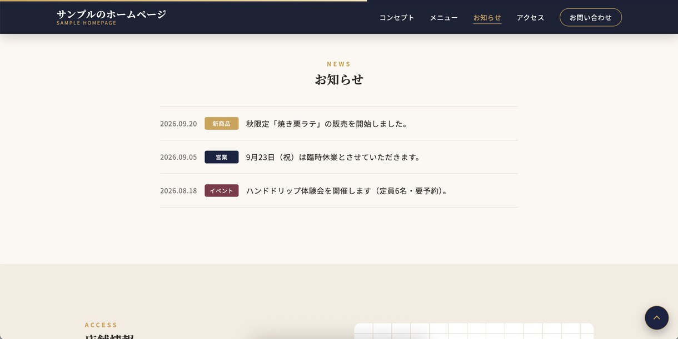Image resolution: width=678 pixels, height=339 pixels.
Task: Click the SAMPLE HOMEPAGE subtitle text
Action: tap(87, 23)
